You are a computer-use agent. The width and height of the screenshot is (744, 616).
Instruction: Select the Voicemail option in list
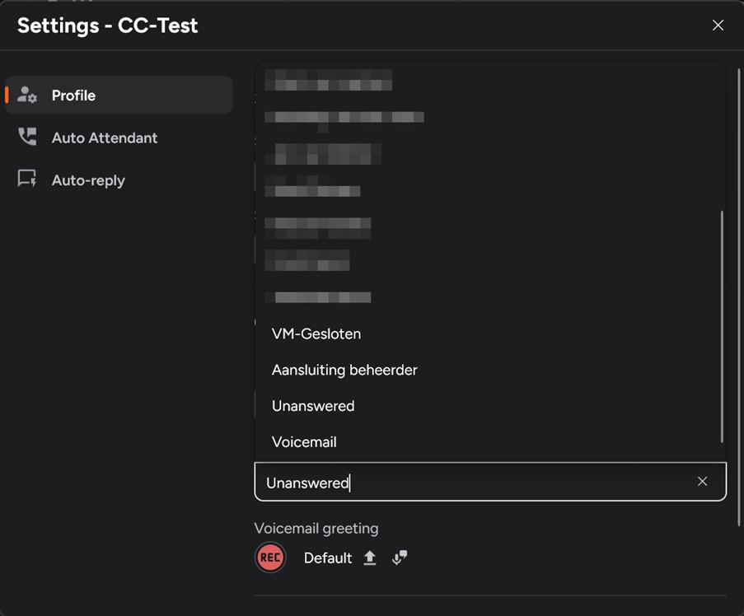[x=304, y=442]
